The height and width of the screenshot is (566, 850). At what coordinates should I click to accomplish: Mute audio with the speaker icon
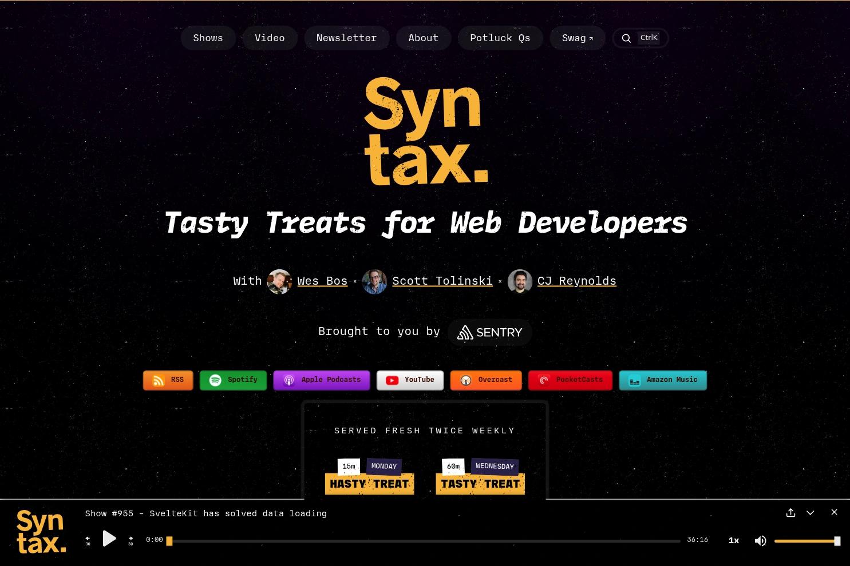[760, 540]
